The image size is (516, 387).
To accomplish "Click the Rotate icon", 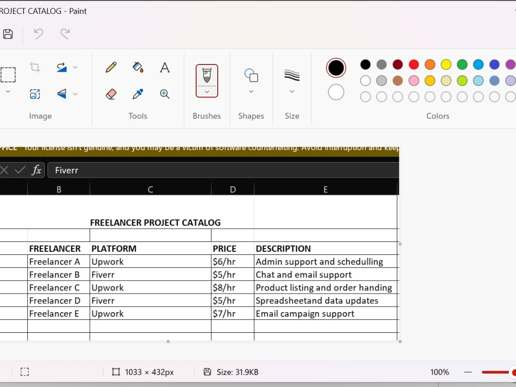I will pos(61,67).
